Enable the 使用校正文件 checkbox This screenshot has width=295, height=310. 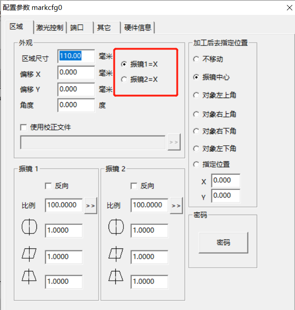[x=24, y=127]
